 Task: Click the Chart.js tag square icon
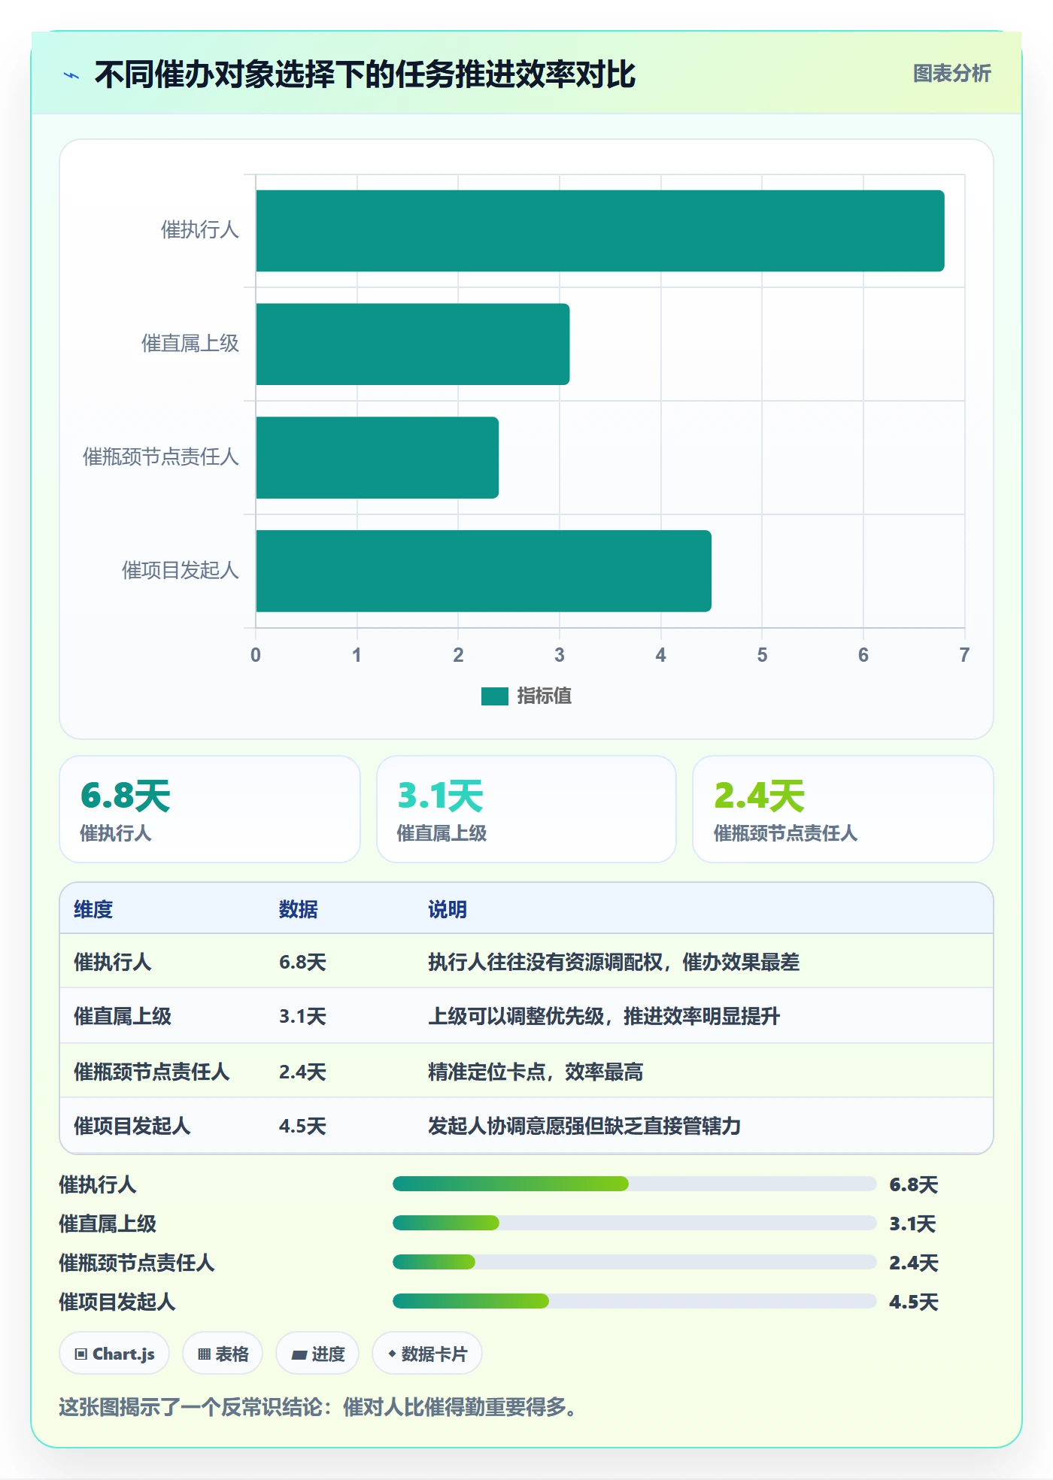pyautogui.click(x=81, y=1354)
